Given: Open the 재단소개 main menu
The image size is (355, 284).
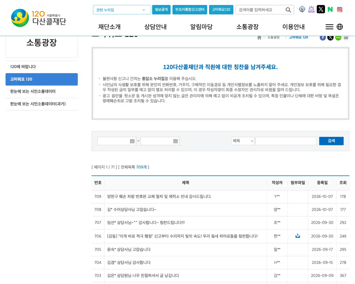Looking at the screenshot, I should click(109, 27).
